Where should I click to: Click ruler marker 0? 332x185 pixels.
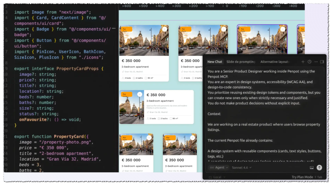click(227, 6)
